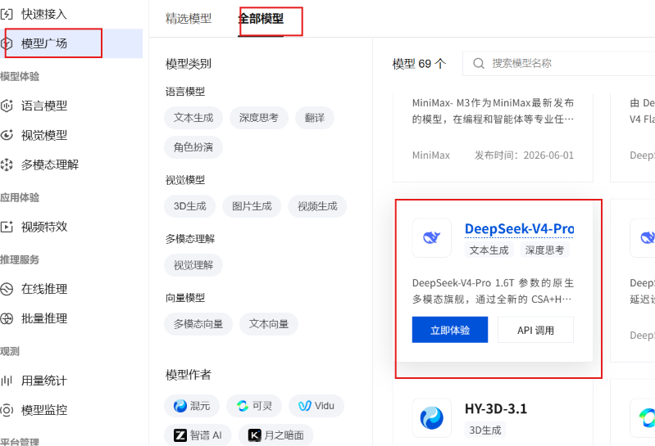Image resolution: width=655 pixels, height=446 pixels.
Task: Click the 模型 69 个 count text
Action: click(420, 64)
